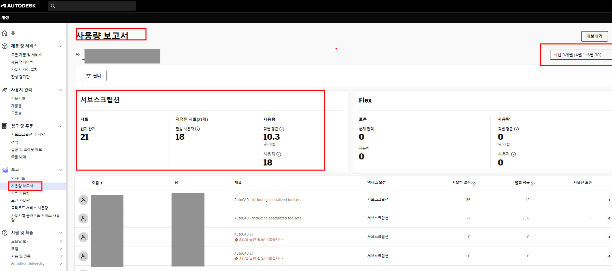
Task: Open 송장 및 크레딧 메모
Action: [x=26, y=150]
